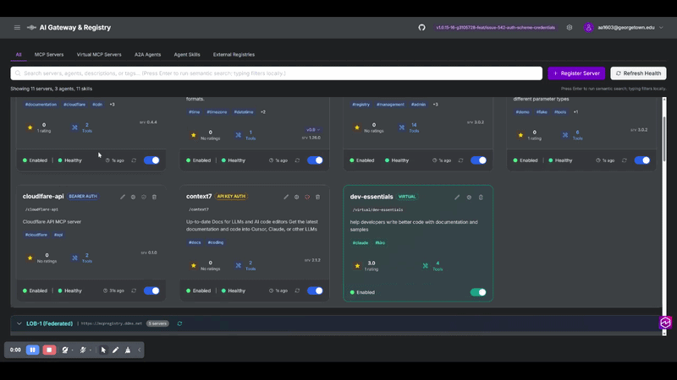This screenshot has height=380, width=677.
Task: Disable the cloudflare-api server toggle
Action: point(151,290)
